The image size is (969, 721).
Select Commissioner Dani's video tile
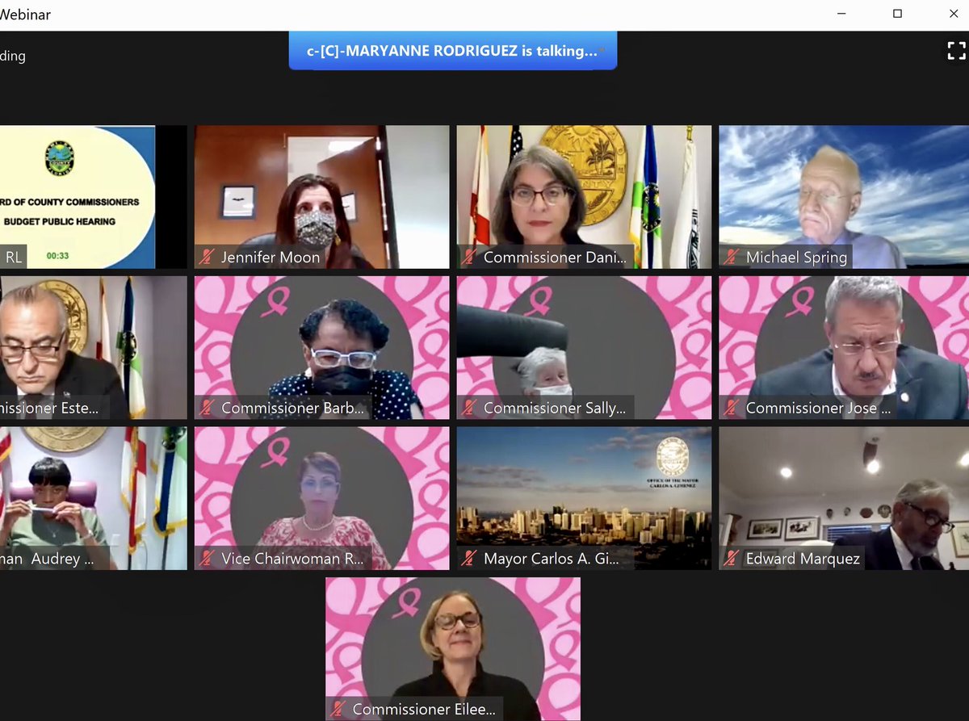tap(584, 197)
